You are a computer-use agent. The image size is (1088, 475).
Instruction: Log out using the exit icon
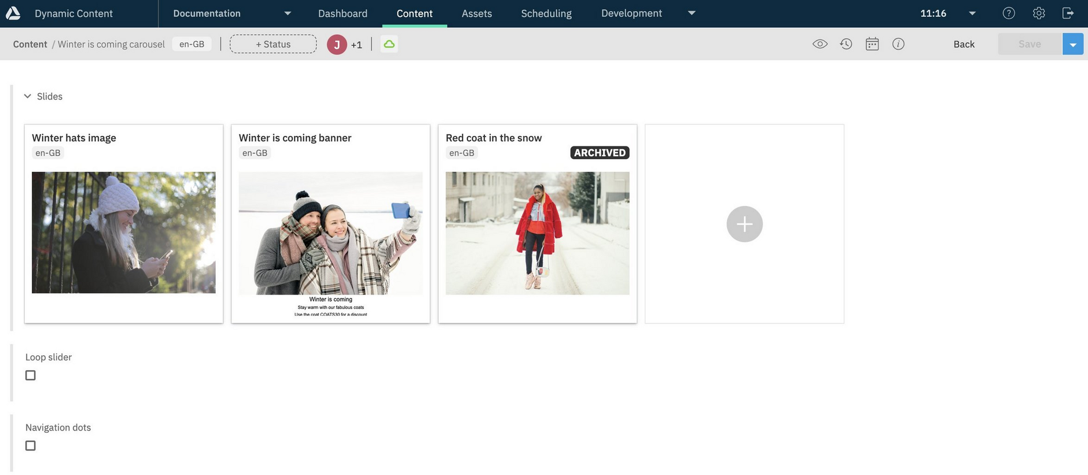[1068, 13]
